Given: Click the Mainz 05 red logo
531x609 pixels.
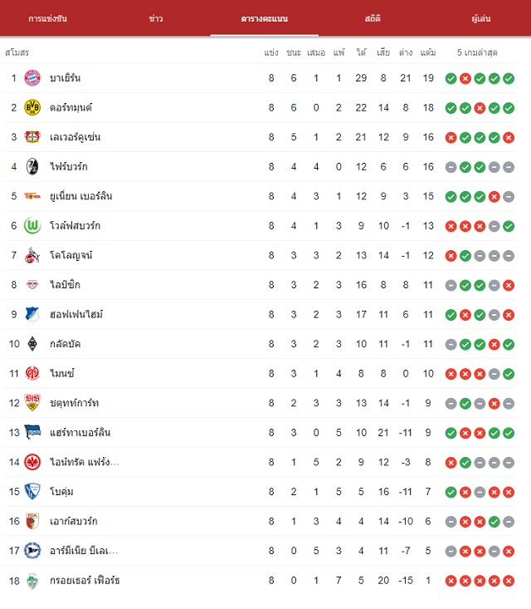Looking at the screenshot, I should click(32, 373).
